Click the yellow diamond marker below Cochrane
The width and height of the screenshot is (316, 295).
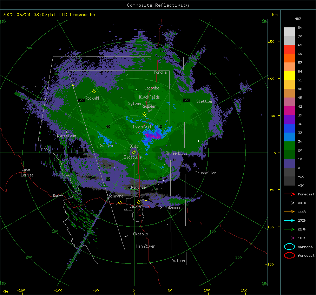pos(120,202)
